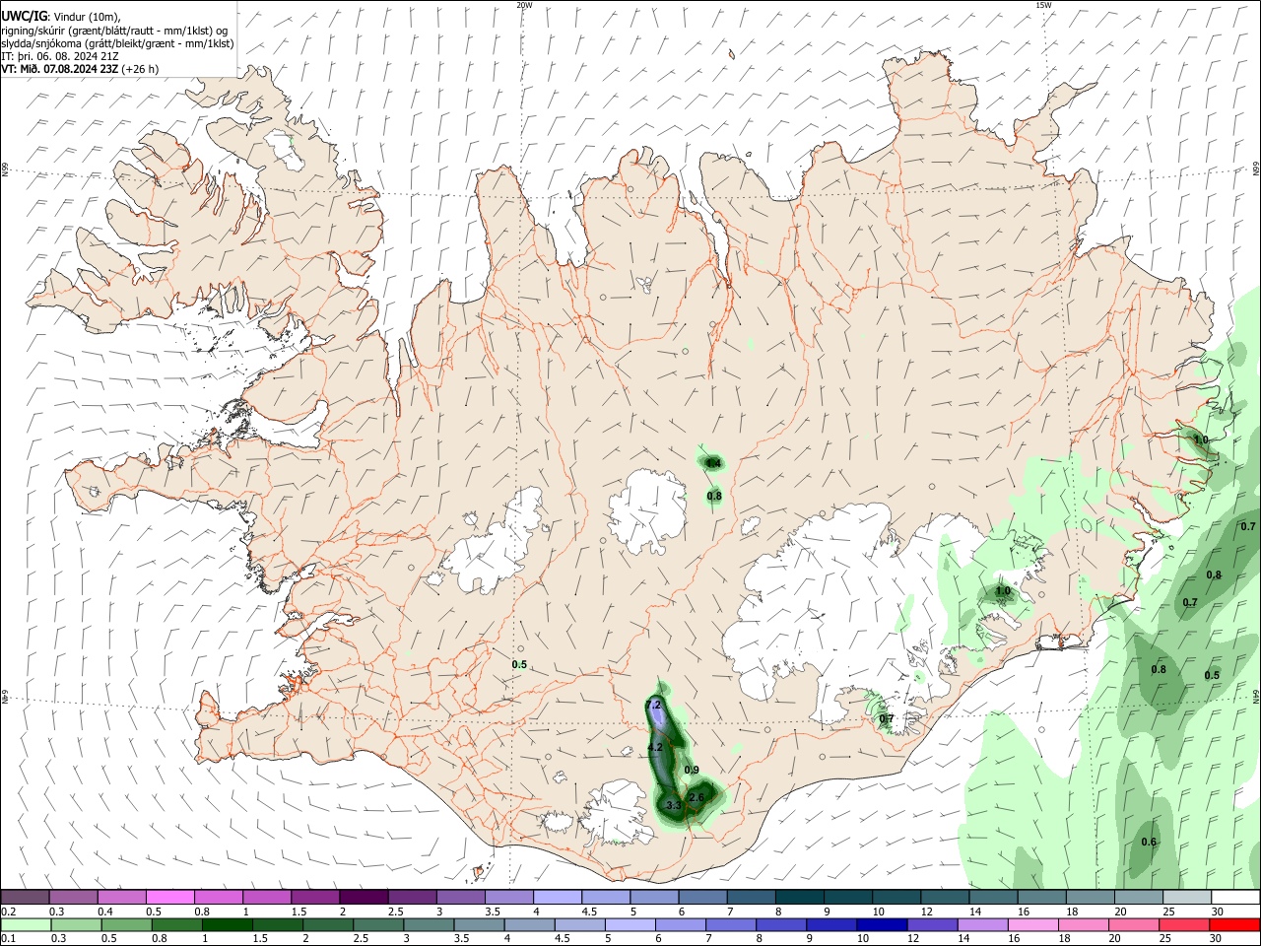1261x946 pixels.
Task: Pick the light grey 25 swatch in upper legend row
Action: point(1187,897)
